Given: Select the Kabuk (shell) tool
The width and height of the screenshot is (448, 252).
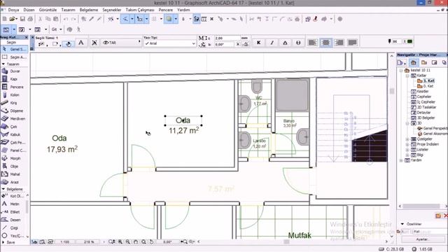Looking at the screenshot, I should click(14, 134).
